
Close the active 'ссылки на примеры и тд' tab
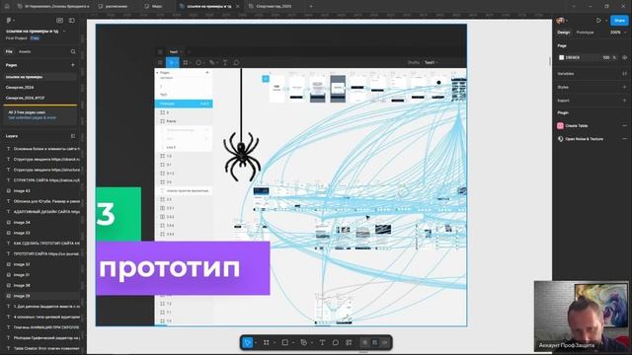[x=237, y=7]
